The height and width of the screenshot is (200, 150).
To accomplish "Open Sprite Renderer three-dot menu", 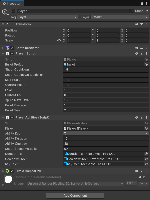I will 147,48.
